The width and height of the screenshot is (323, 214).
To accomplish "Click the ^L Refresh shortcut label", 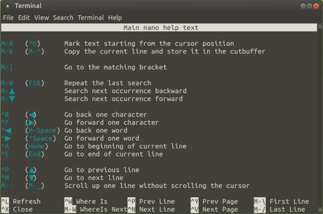I will click(21, 201).
